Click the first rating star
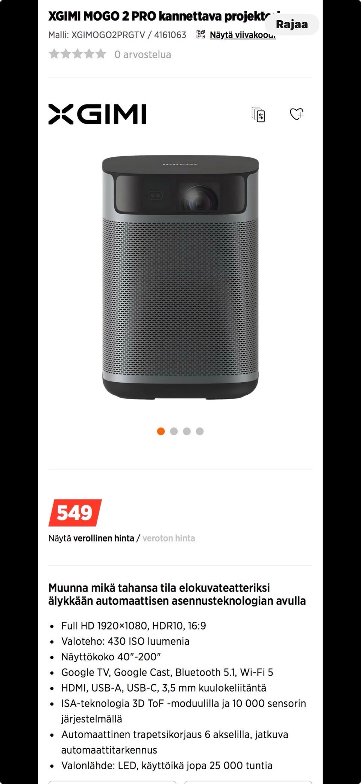The width and height of the screenshot is (361, 784). [x=54, y=54]
